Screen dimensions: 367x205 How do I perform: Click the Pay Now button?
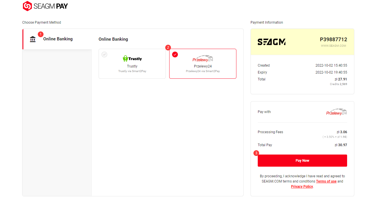[302, 161]
